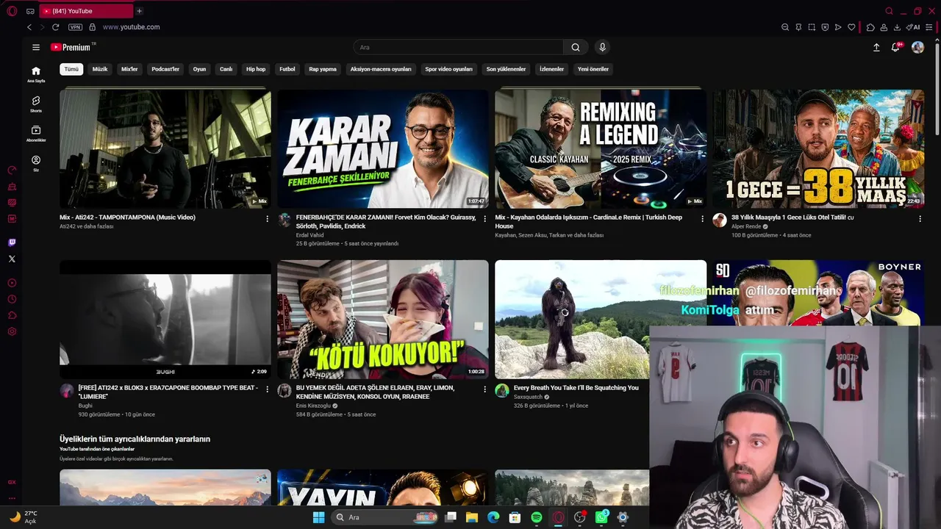Open the Remixing a Legend thumbnail
The image size is (941, 529).
coord(601,149)
